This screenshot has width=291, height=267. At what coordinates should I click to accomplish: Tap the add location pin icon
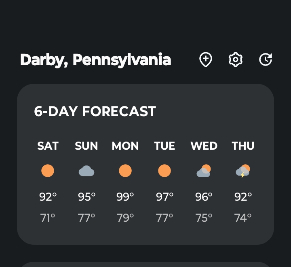tap(206, 60)
